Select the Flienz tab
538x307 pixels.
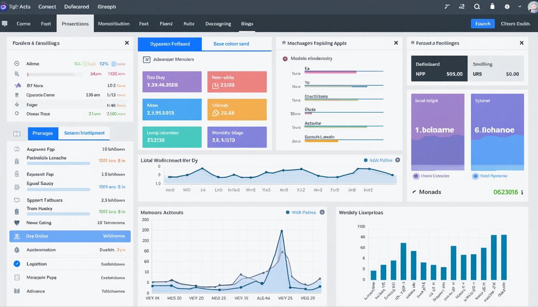[x=166, y=24]
